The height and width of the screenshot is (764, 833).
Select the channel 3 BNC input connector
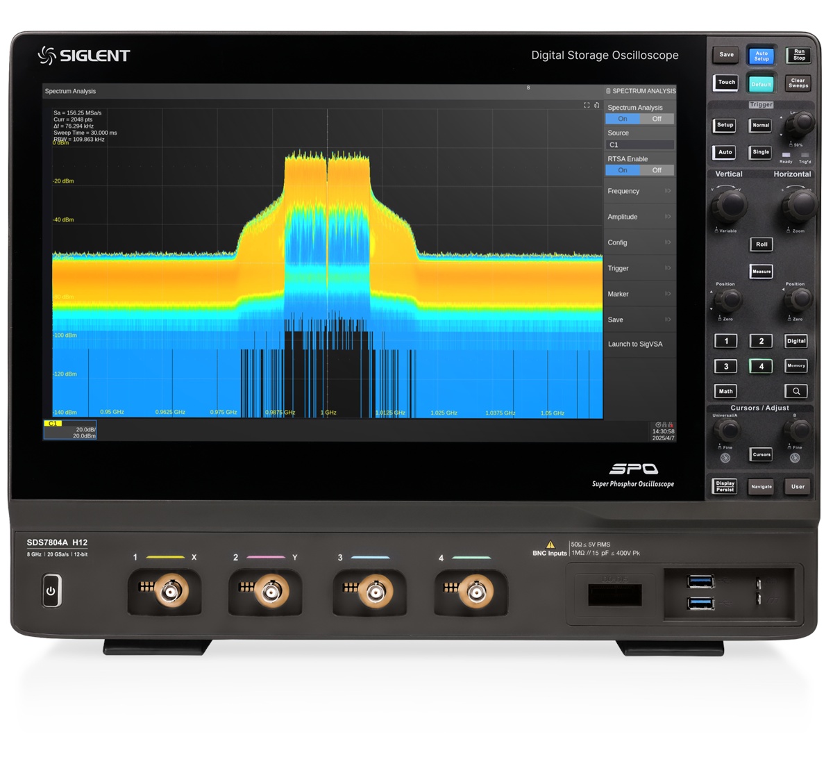pyautogui.click(x=375, y=592)
